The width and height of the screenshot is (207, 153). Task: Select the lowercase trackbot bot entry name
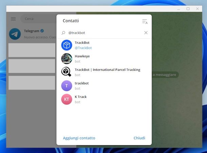(x=81, y=83)
